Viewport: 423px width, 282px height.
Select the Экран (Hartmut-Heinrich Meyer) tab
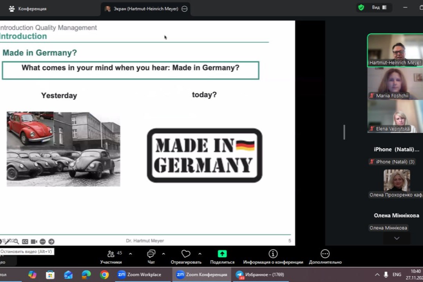(x=141, y=9)
